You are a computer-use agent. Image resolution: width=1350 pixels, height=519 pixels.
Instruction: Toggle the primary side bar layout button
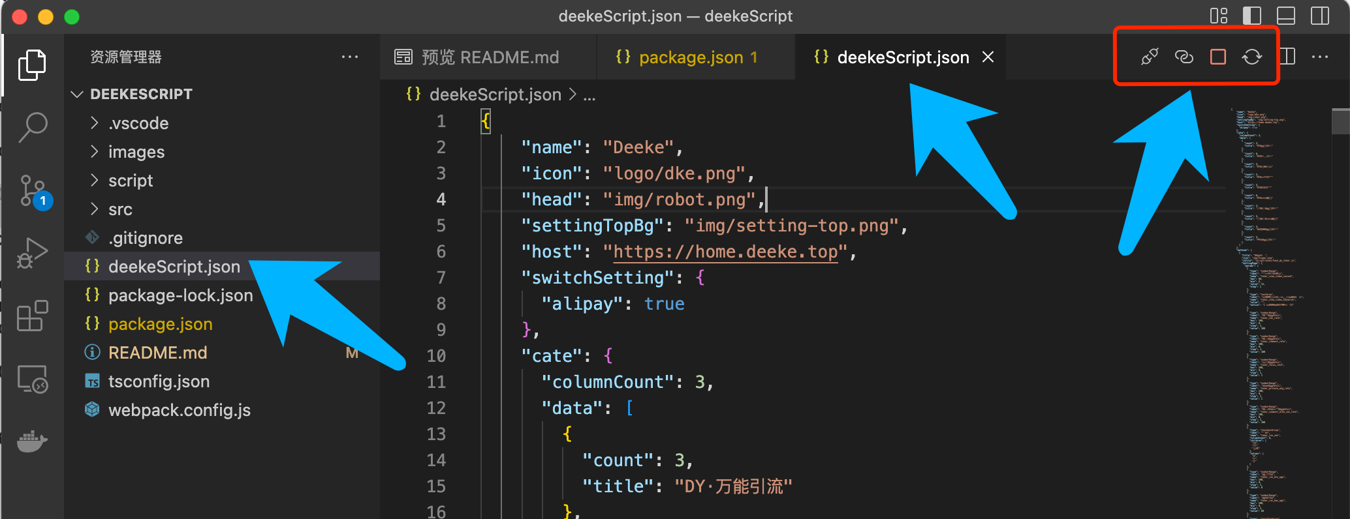(1251, 16)
